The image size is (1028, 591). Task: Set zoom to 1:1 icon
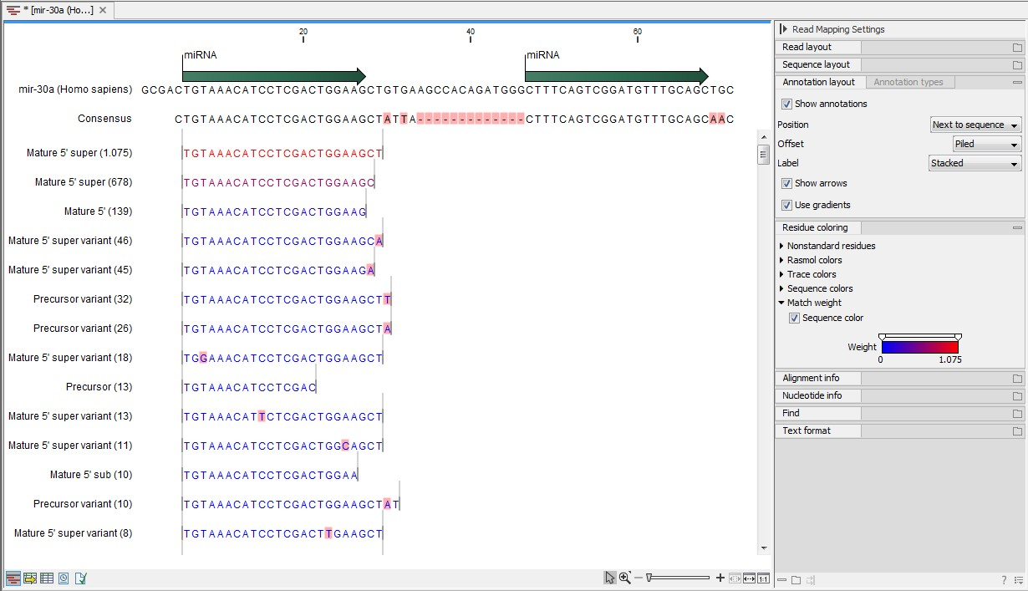(764, 578)
